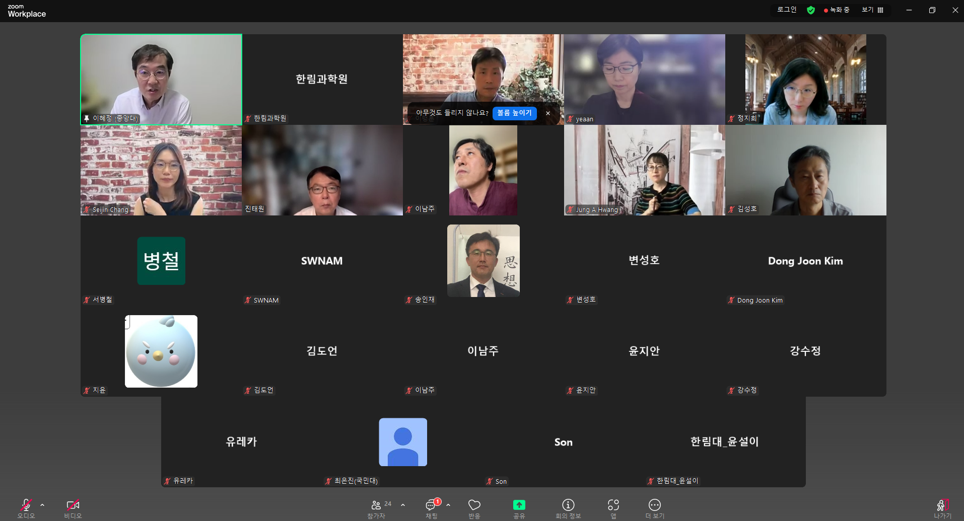Image resolution: width=964 pixels, height=521 pixels.
Task: Open 더 보기 more options
Action: click(x=655, y=508)
